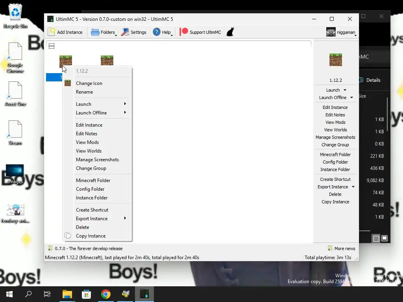Switch Explorer window to large thumbnails view

pyautogui.click(x=385, y=238)
